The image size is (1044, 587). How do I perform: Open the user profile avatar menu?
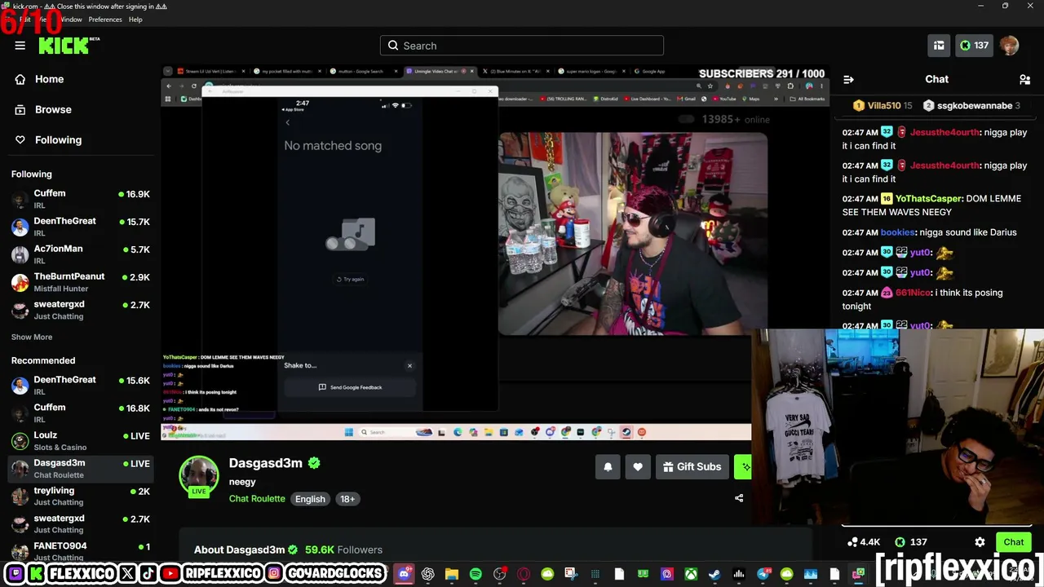1010,46
